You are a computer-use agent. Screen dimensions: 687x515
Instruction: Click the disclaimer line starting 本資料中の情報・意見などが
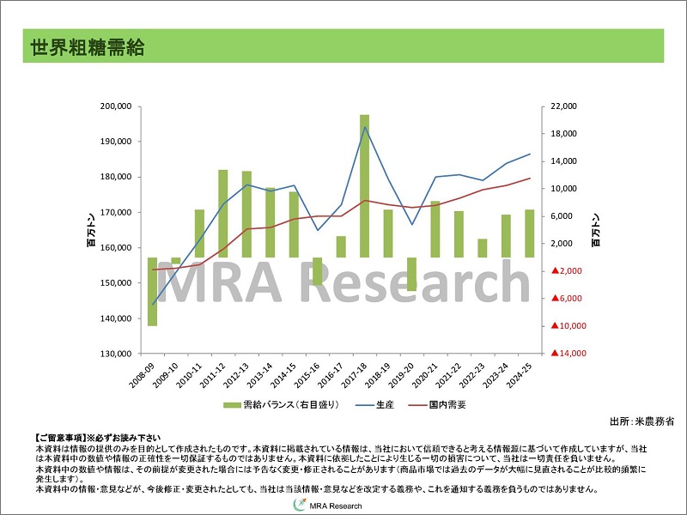[x=317, y=489]
